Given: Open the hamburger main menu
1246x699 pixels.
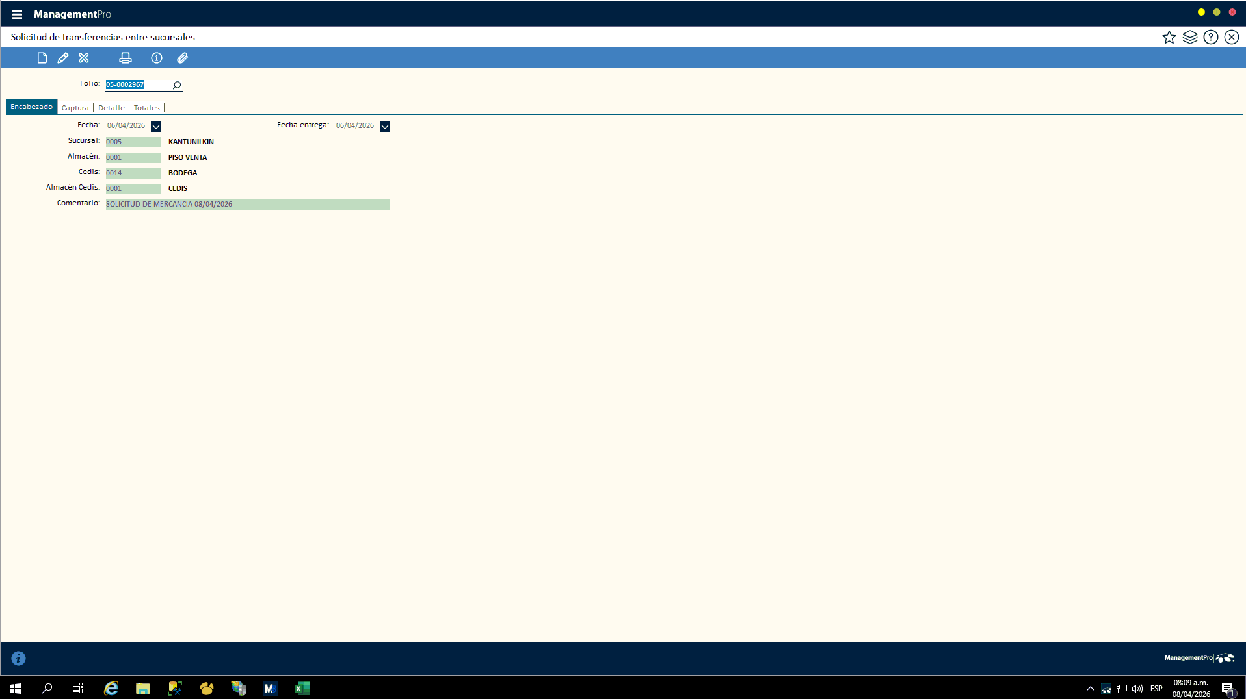Looking at the screenshot, I should 17,14.
